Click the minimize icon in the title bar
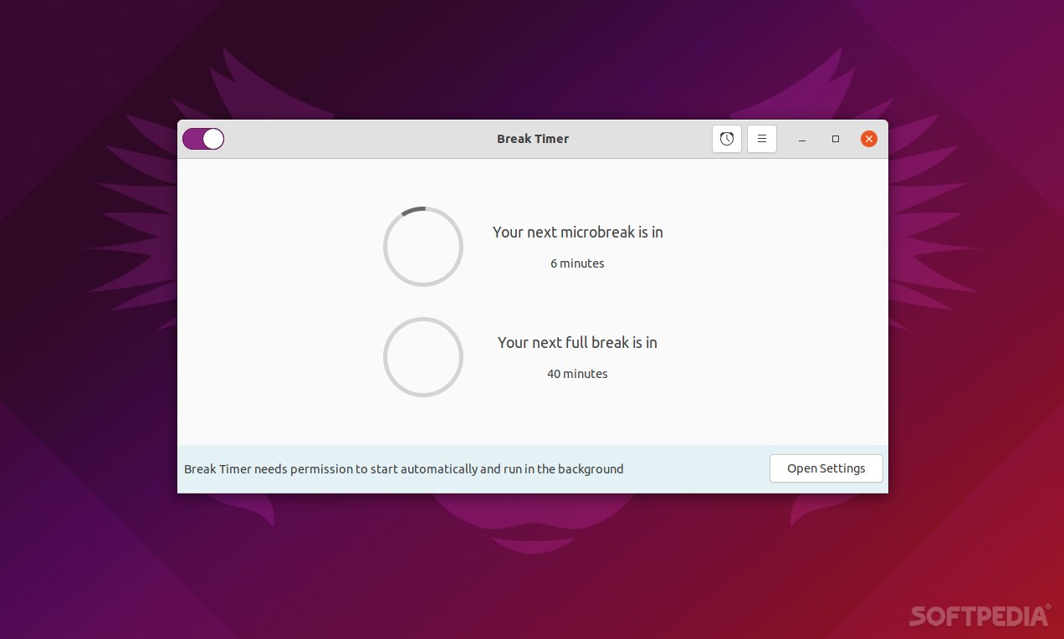Screen dimensions: 1064x639 click(801, 139)
